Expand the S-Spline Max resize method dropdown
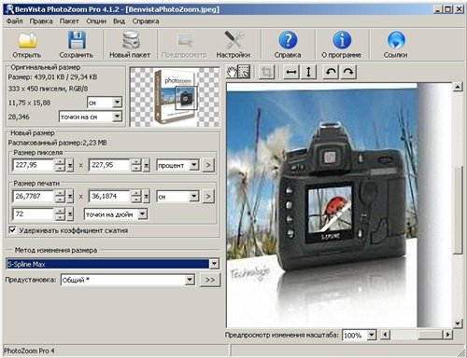 pyautogui.click(x=214, y=264)
